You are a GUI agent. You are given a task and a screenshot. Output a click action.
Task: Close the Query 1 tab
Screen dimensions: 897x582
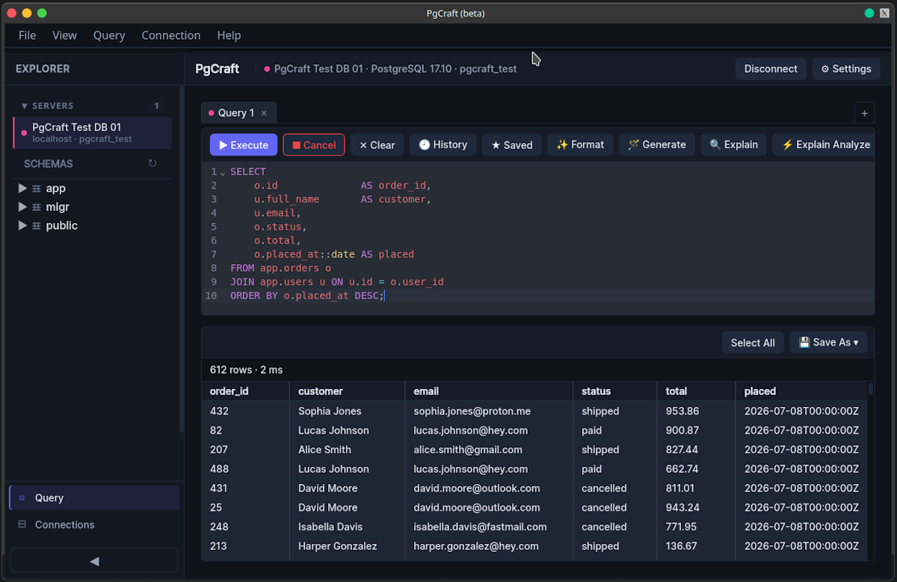pos(264,113)
